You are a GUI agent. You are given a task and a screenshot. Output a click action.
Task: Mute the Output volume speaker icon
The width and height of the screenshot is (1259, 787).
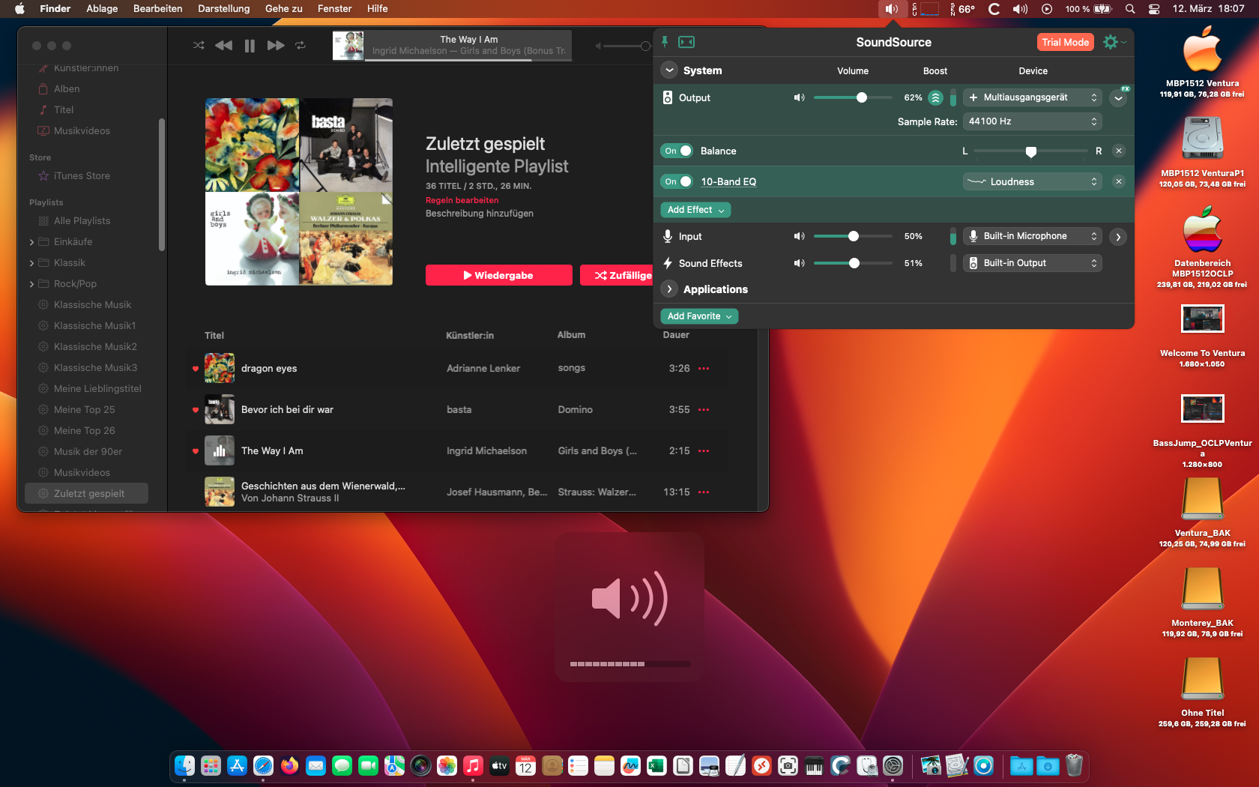click(799, 97)
